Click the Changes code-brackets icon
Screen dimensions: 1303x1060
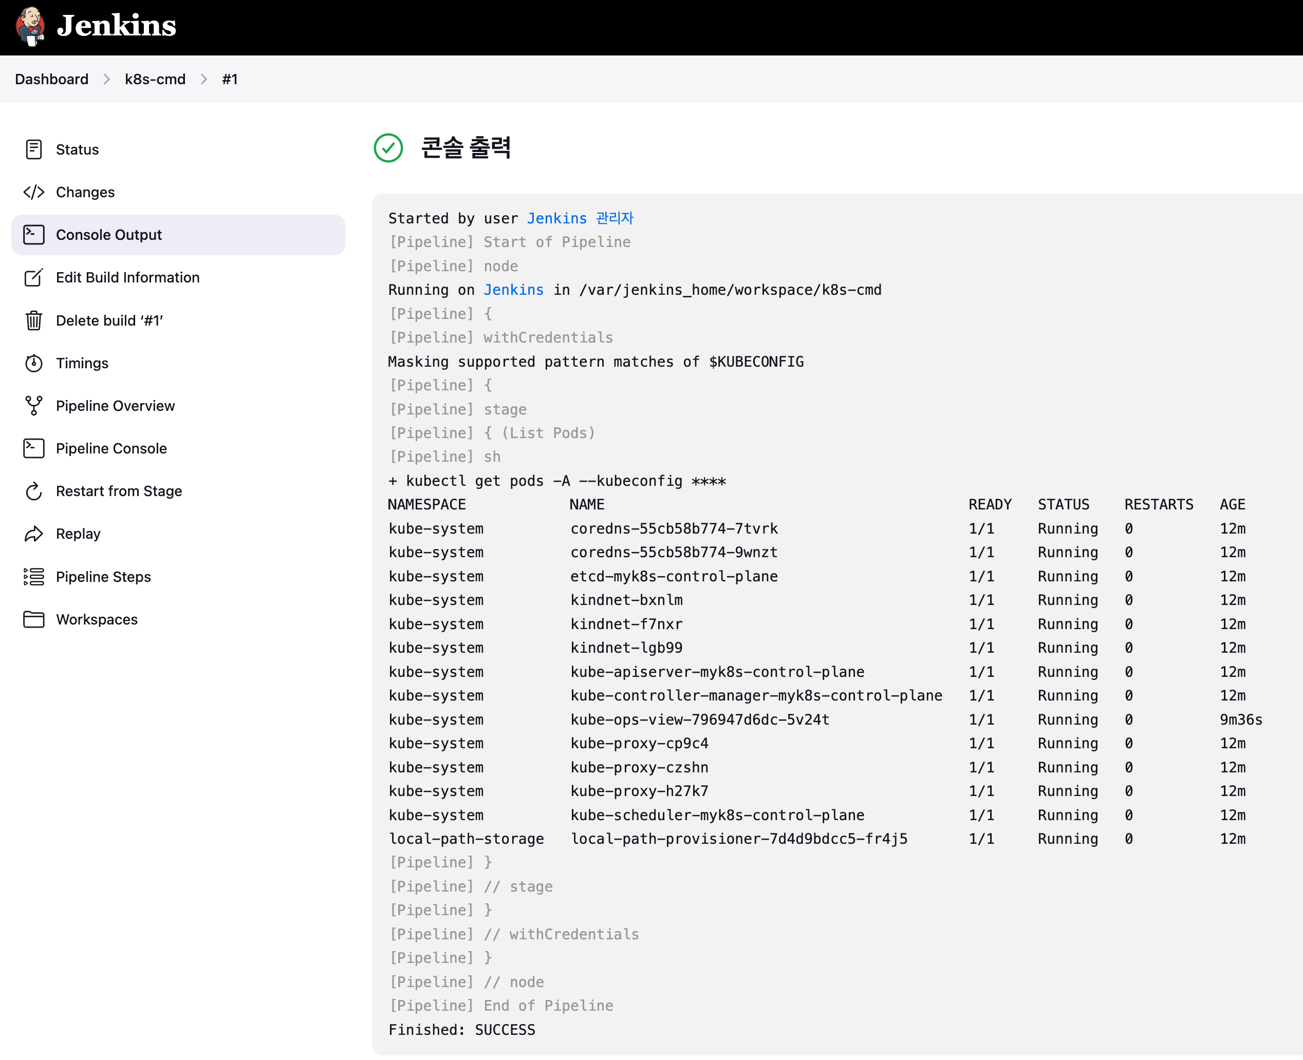tap(33, 193)
